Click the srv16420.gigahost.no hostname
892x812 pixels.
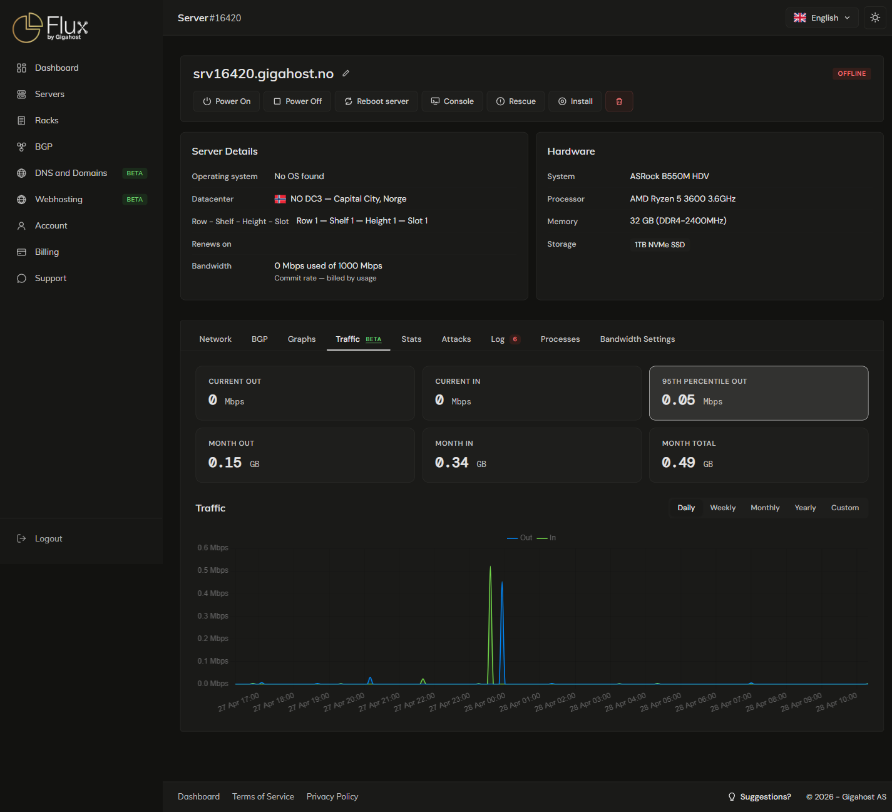[264, 74]
